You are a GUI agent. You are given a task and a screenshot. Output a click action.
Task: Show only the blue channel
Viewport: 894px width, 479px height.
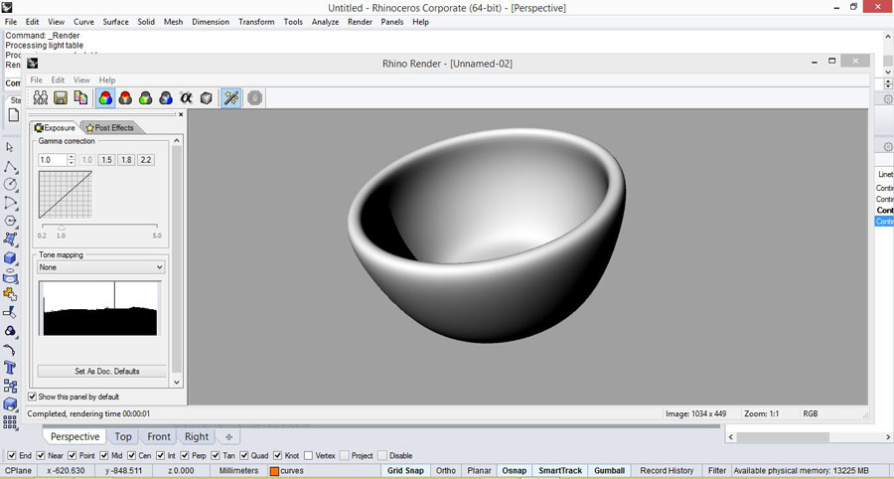(x=166, y=97)
